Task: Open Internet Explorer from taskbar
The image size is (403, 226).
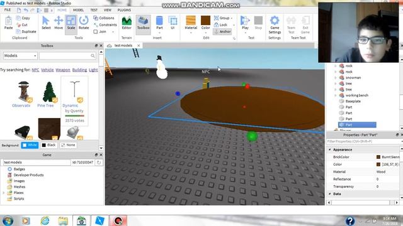Action: pyautogui.click(x=45, y=221)
